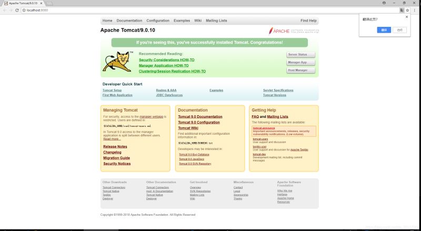
Task: Open tomcat-users mailing list link
Action: point(260,139)
